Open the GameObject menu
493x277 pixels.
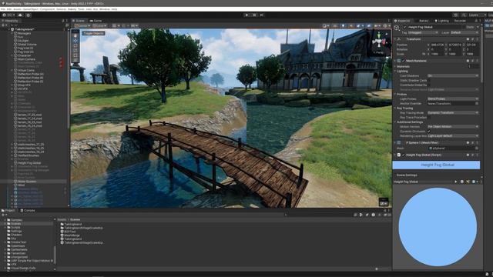31,9
